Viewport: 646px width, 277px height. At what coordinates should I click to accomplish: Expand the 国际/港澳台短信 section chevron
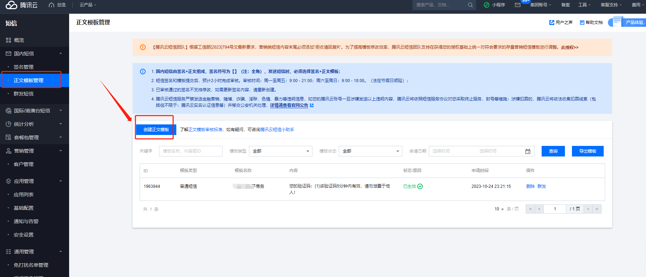pos(61,111)
